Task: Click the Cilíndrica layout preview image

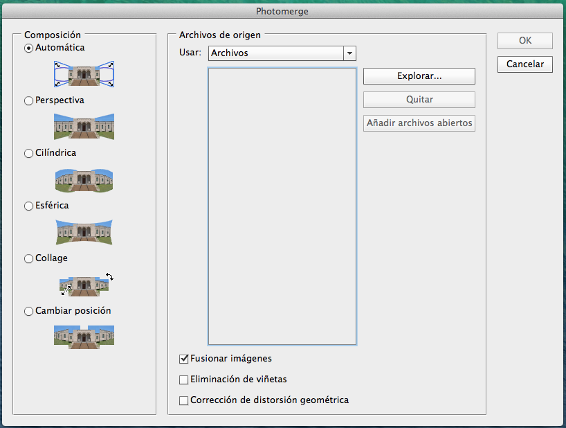Action: click(84, 180)
